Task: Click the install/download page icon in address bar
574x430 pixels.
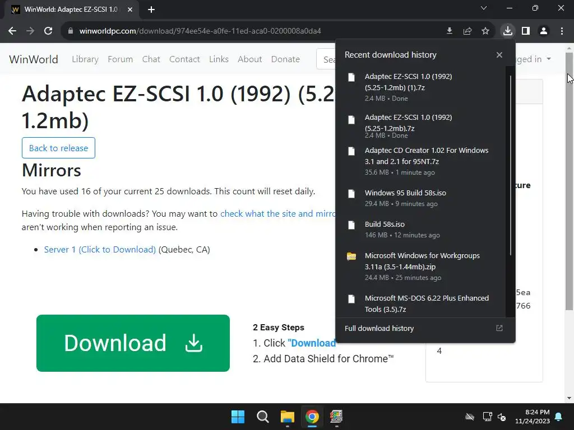Action: pos(450,31)
